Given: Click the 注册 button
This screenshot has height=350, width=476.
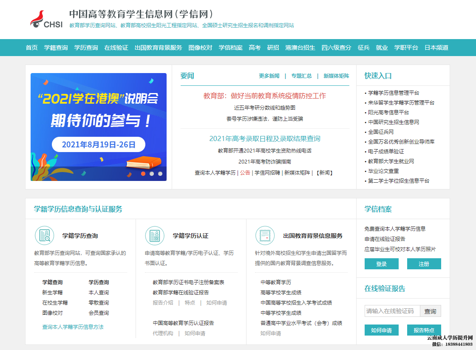Looking at the screenshot, I should 424,263.
